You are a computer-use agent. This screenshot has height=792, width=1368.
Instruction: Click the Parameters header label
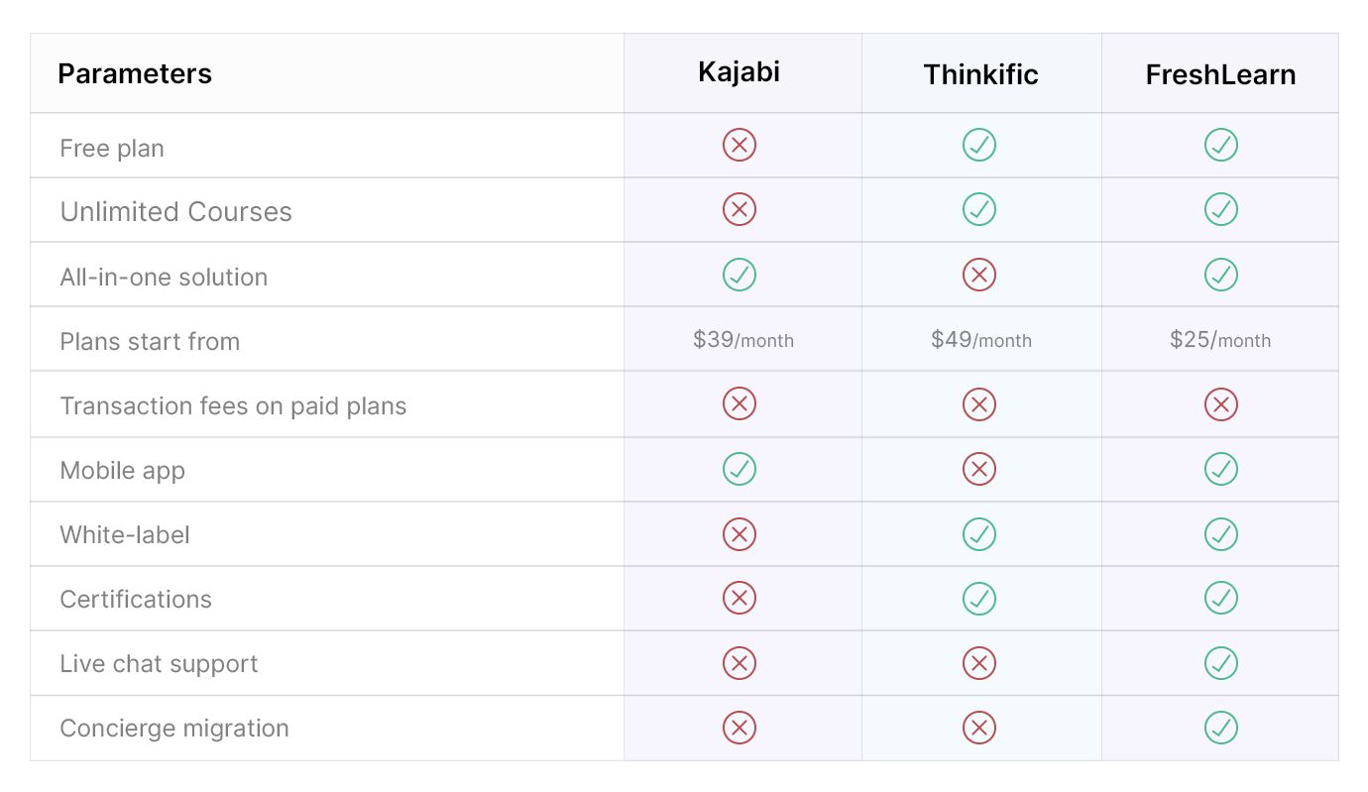tap(135, 74)
